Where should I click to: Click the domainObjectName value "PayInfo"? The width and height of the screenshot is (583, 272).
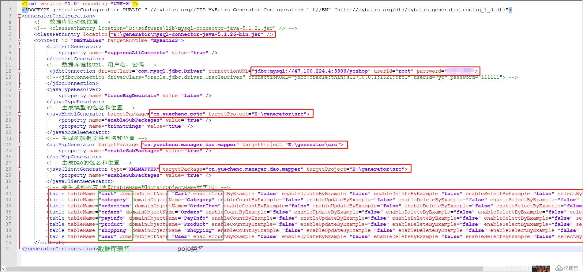tap(195, 218)
